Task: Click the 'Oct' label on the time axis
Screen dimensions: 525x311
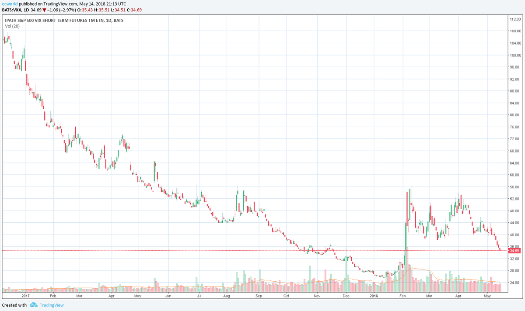Action: point(286,296)
